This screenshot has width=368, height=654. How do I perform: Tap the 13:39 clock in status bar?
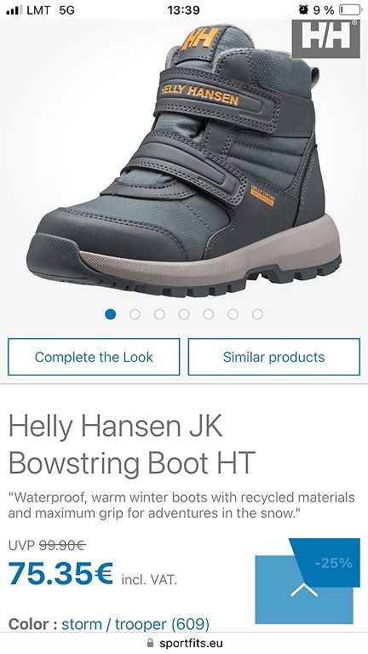click(184, 10)
